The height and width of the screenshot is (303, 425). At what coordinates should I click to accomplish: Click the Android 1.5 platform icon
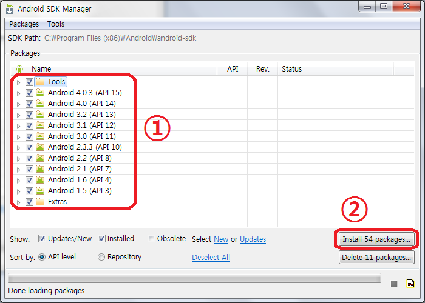(40, 191)
